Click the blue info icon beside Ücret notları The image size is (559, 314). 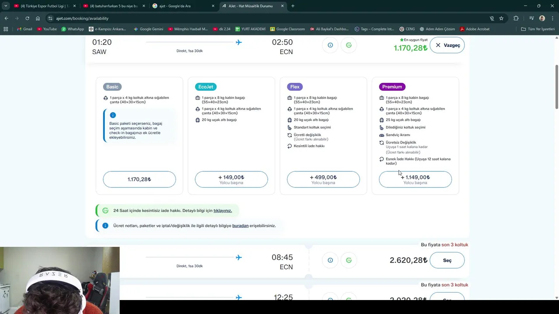coord(105,226)
